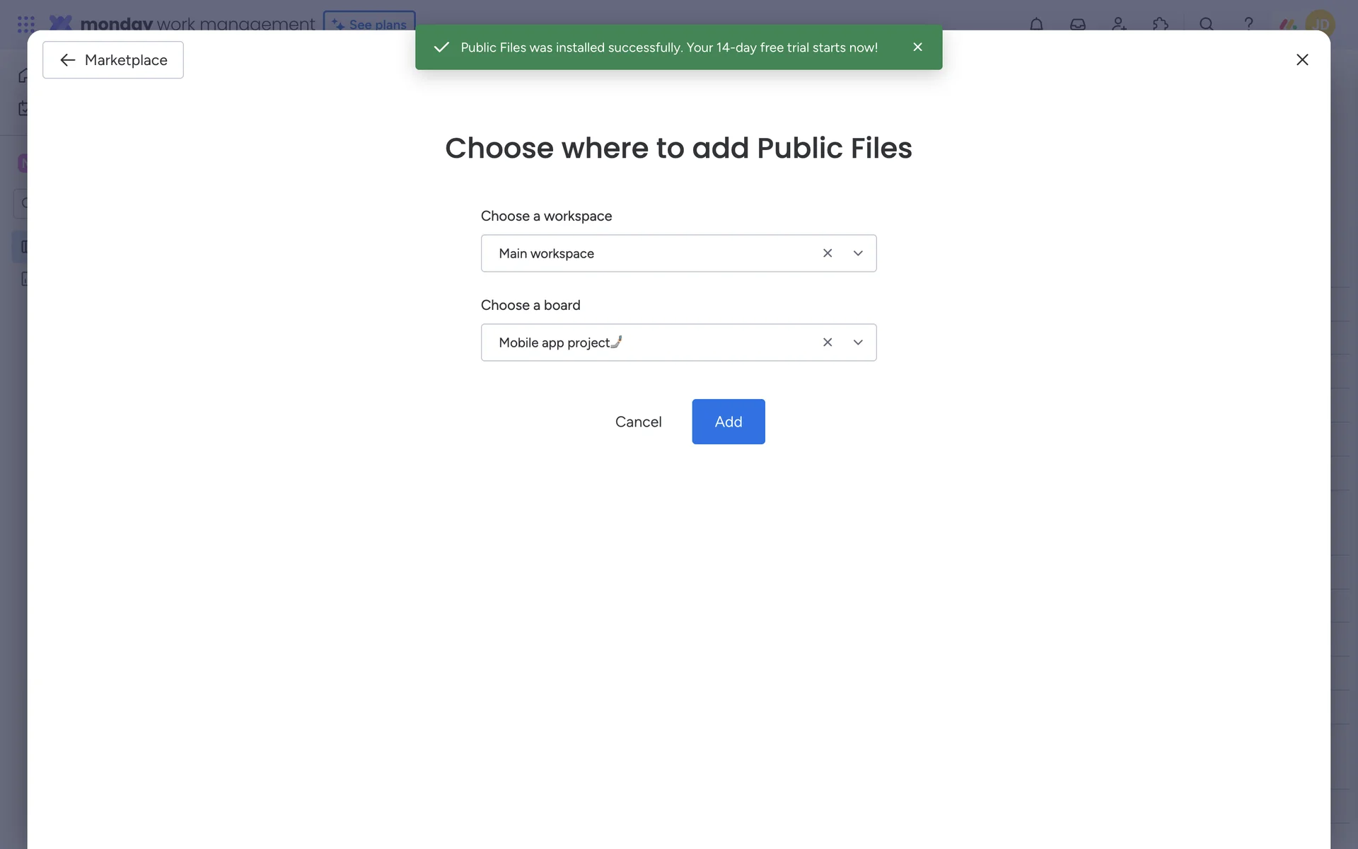Expand the board dropdown chevron
Viewport: 1358px width, 849px height.
858,342
